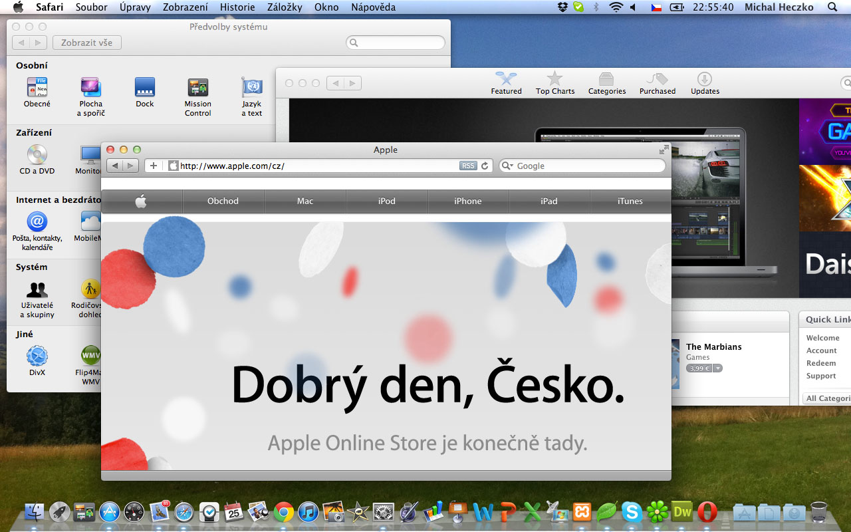Image resolution: width=851 pixels, height=532 pixels.
Task: Open Mac in Apple site navigation
Action: click(x=305, y=201)
